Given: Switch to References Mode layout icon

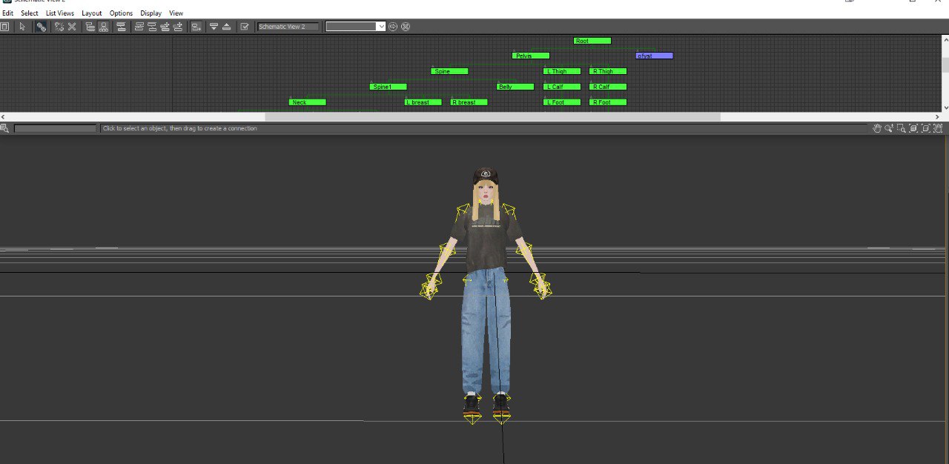Looking at the screenshot, I should pos(103,27).
